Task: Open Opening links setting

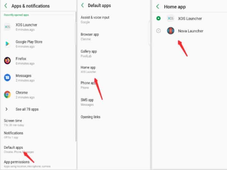Action: click(90, 117)
